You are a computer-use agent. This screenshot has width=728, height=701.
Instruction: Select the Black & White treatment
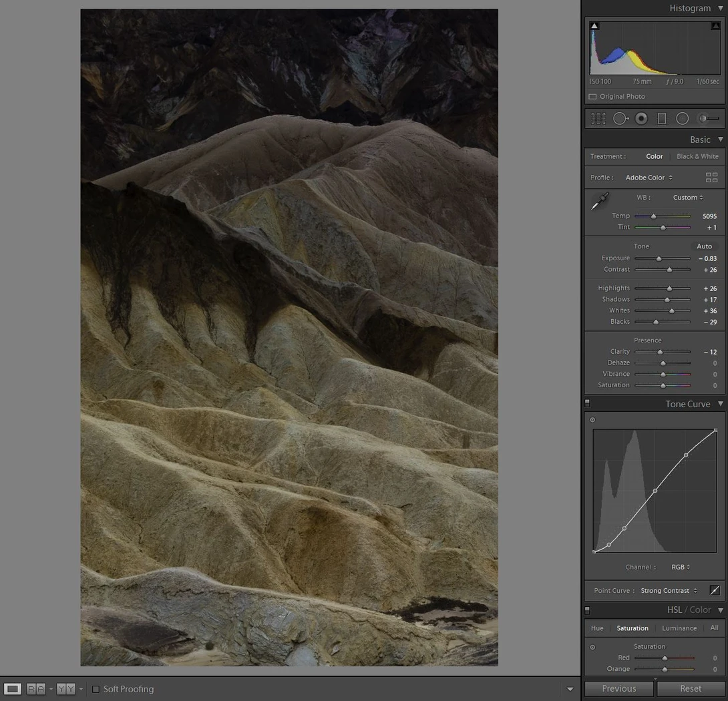click(x=697, y=156)
